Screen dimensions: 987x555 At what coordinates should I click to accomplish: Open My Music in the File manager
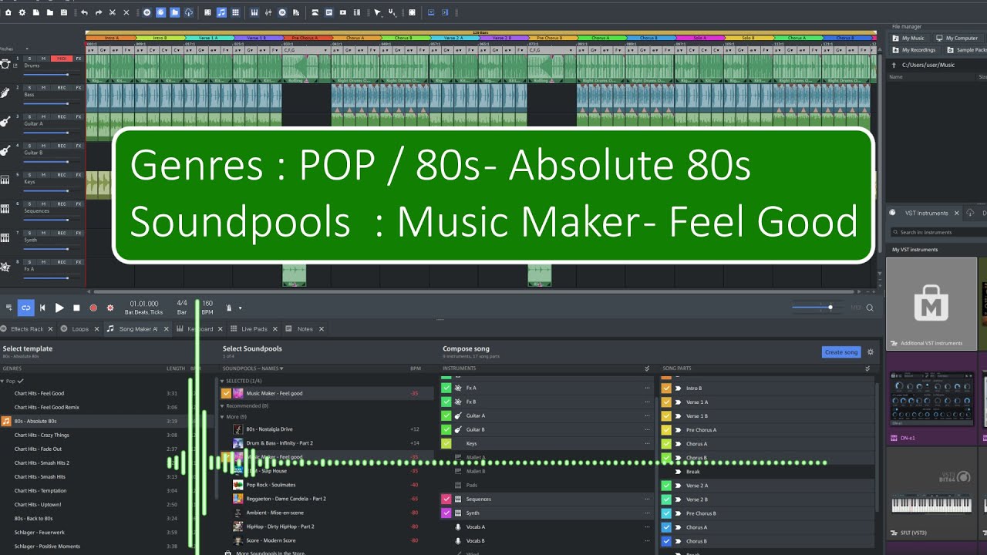click(x=908, y=38)
